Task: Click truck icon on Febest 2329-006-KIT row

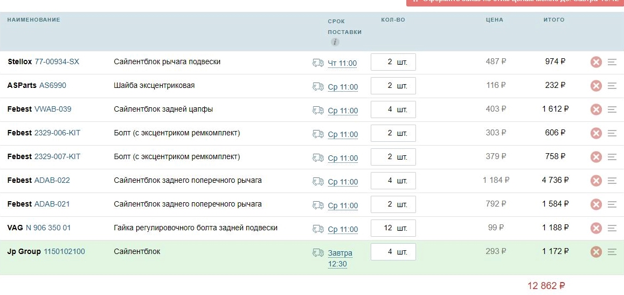Action: click(318, 134)
